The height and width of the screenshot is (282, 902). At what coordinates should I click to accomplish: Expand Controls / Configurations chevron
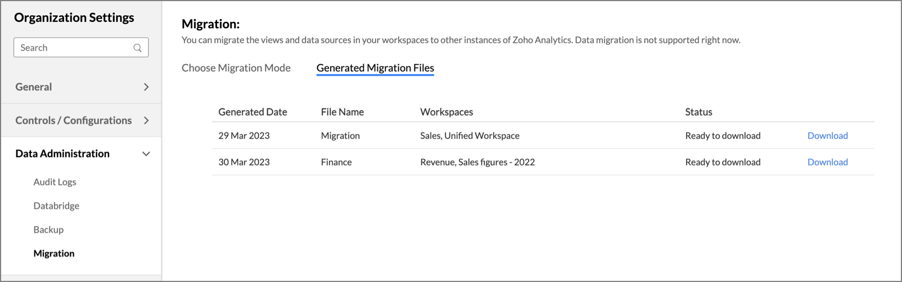point(146,120)
